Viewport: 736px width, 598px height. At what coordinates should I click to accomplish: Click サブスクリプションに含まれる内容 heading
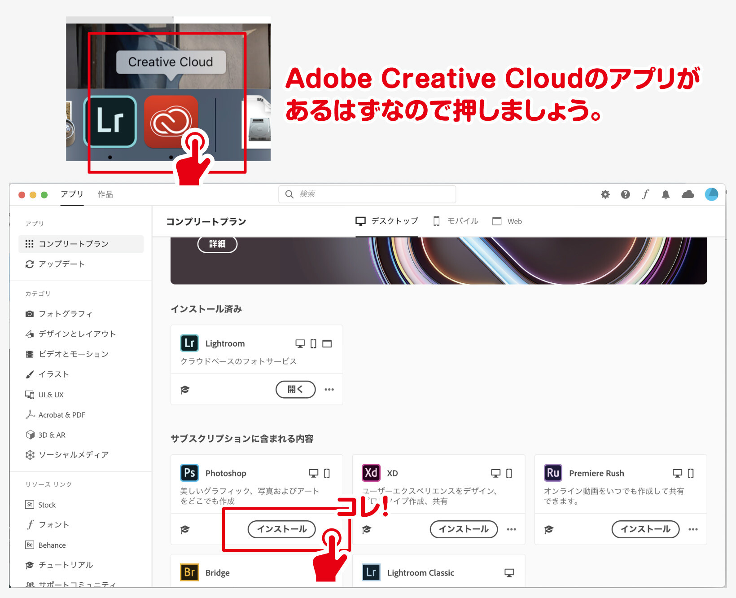point(242,439)
